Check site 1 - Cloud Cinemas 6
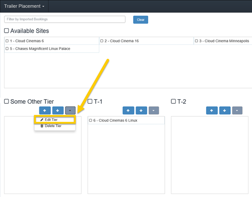Image resolution: width=252 pixels, height=197 pixels. (x=7, y=41)
